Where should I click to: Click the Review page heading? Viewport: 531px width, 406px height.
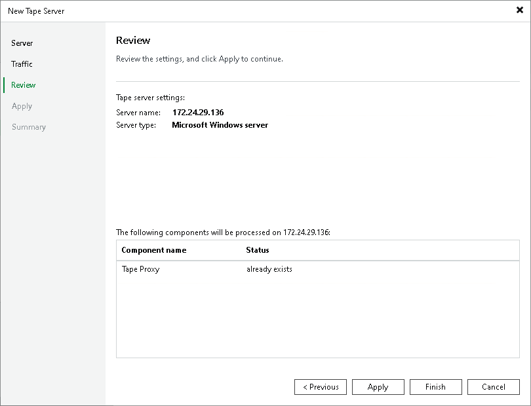pos(133,40)
